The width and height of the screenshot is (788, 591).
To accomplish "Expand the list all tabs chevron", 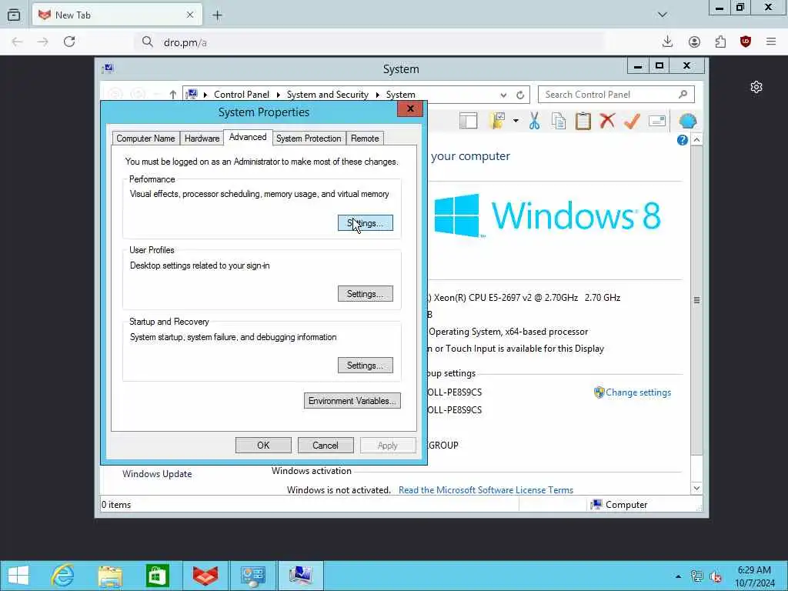I will (663, 15).
